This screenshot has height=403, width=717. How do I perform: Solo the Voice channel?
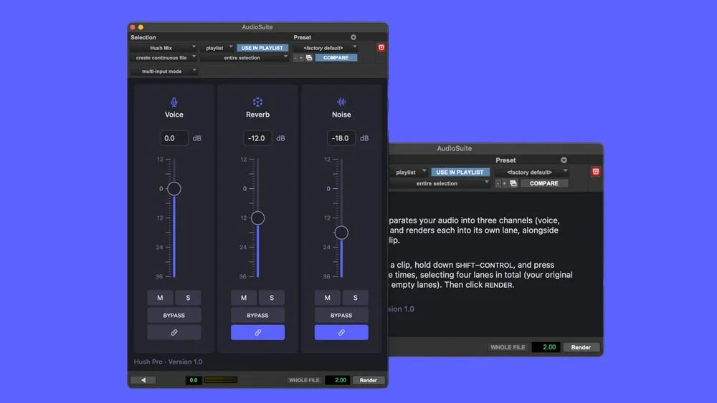click(188, 298)
